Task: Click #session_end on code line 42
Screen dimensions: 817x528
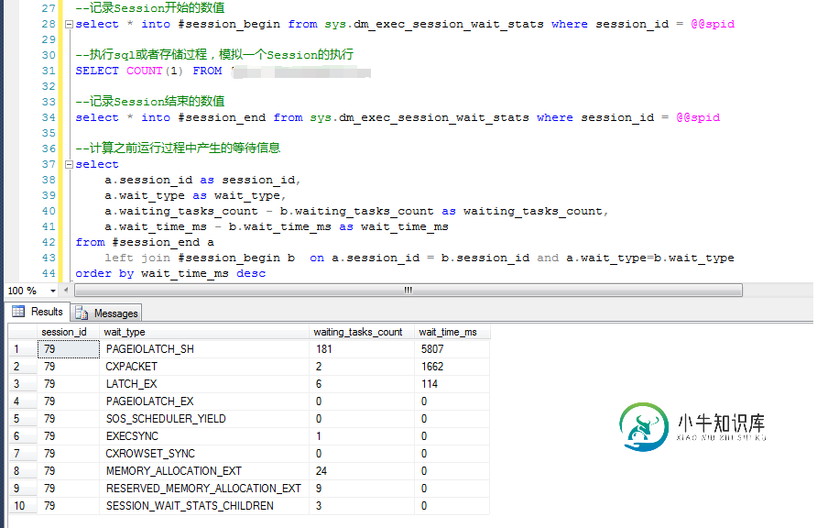Action: coord(156,242)
